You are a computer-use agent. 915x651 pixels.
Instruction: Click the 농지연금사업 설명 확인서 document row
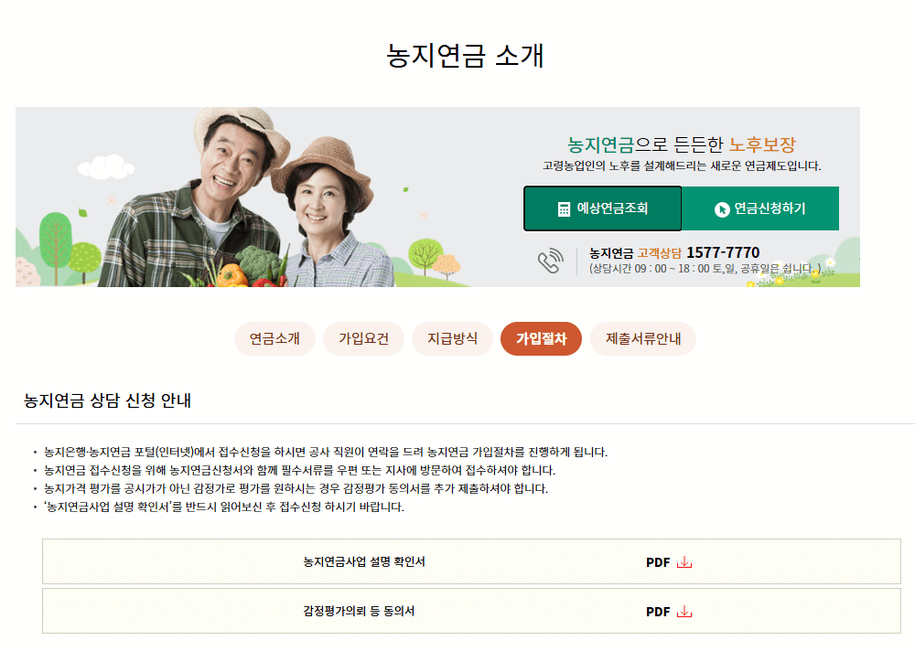click(366, 562)
